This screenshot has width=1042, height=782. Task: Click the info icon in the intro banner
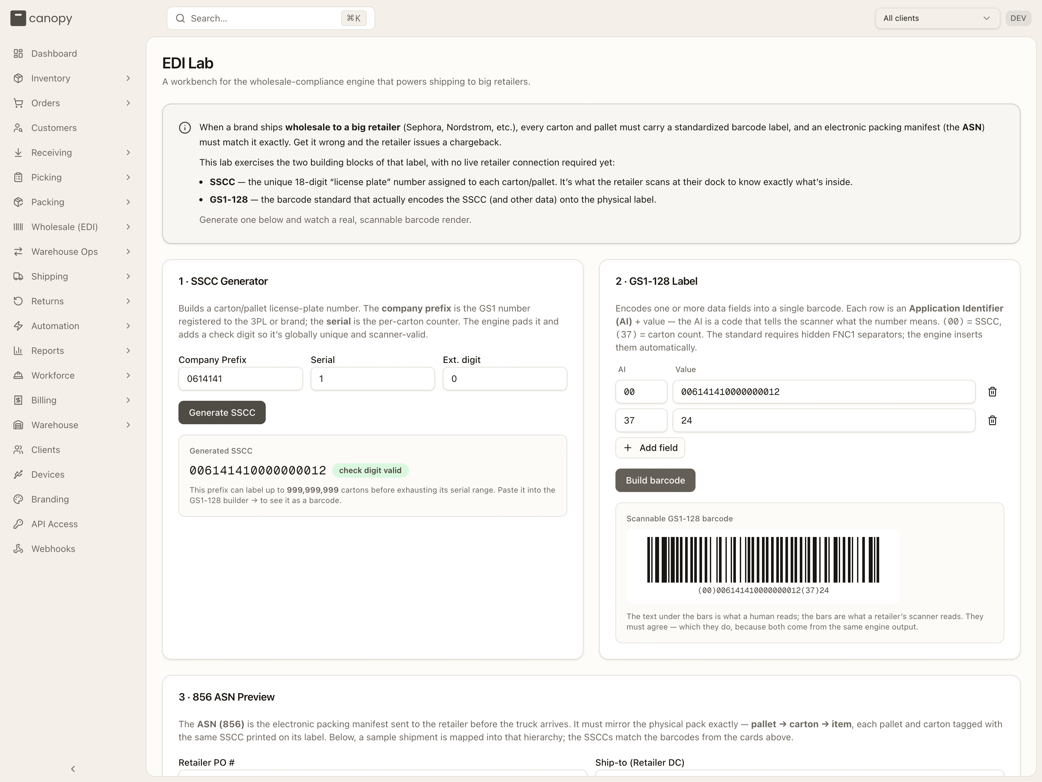coord(185,128)
